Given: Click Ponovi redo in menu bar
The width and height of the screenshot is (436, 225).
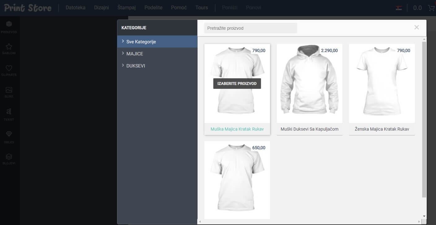Looking at the screenshot, I should pos(254,7).
